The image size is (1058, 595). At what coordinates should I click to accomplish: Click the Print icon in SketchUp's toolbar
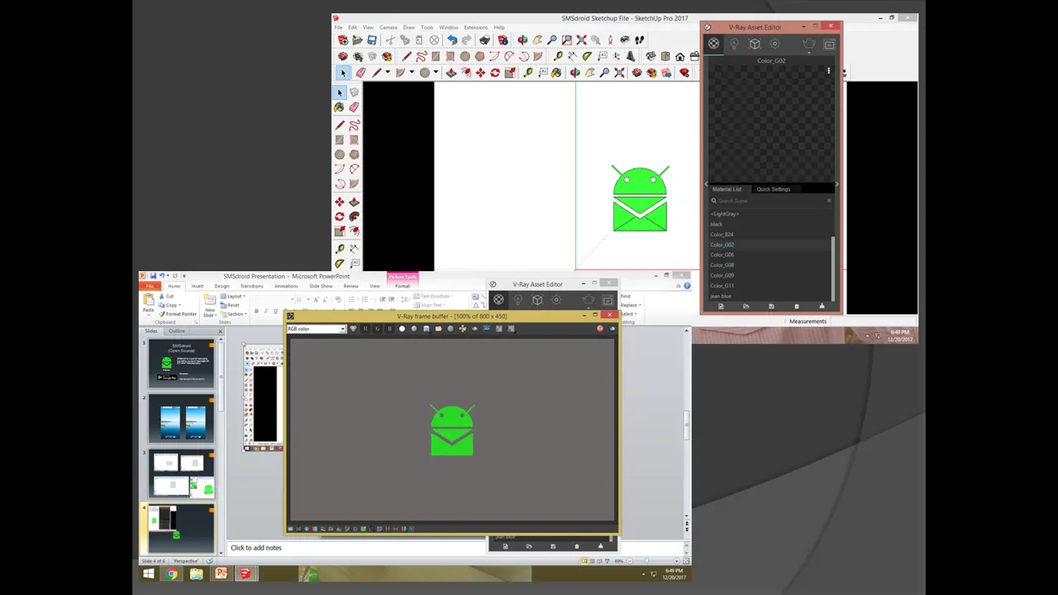(x=485, y=40)
